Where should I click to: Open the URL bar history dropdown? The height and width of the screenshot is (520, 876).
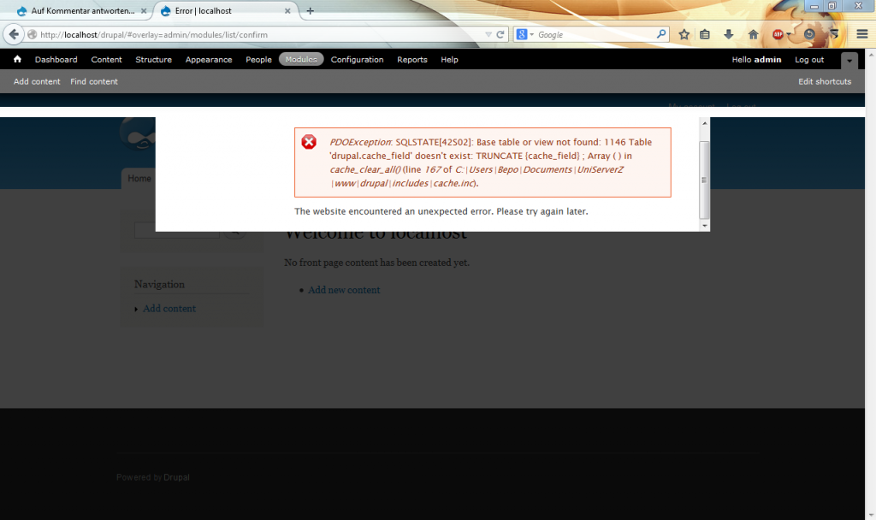tap(488, 35)
